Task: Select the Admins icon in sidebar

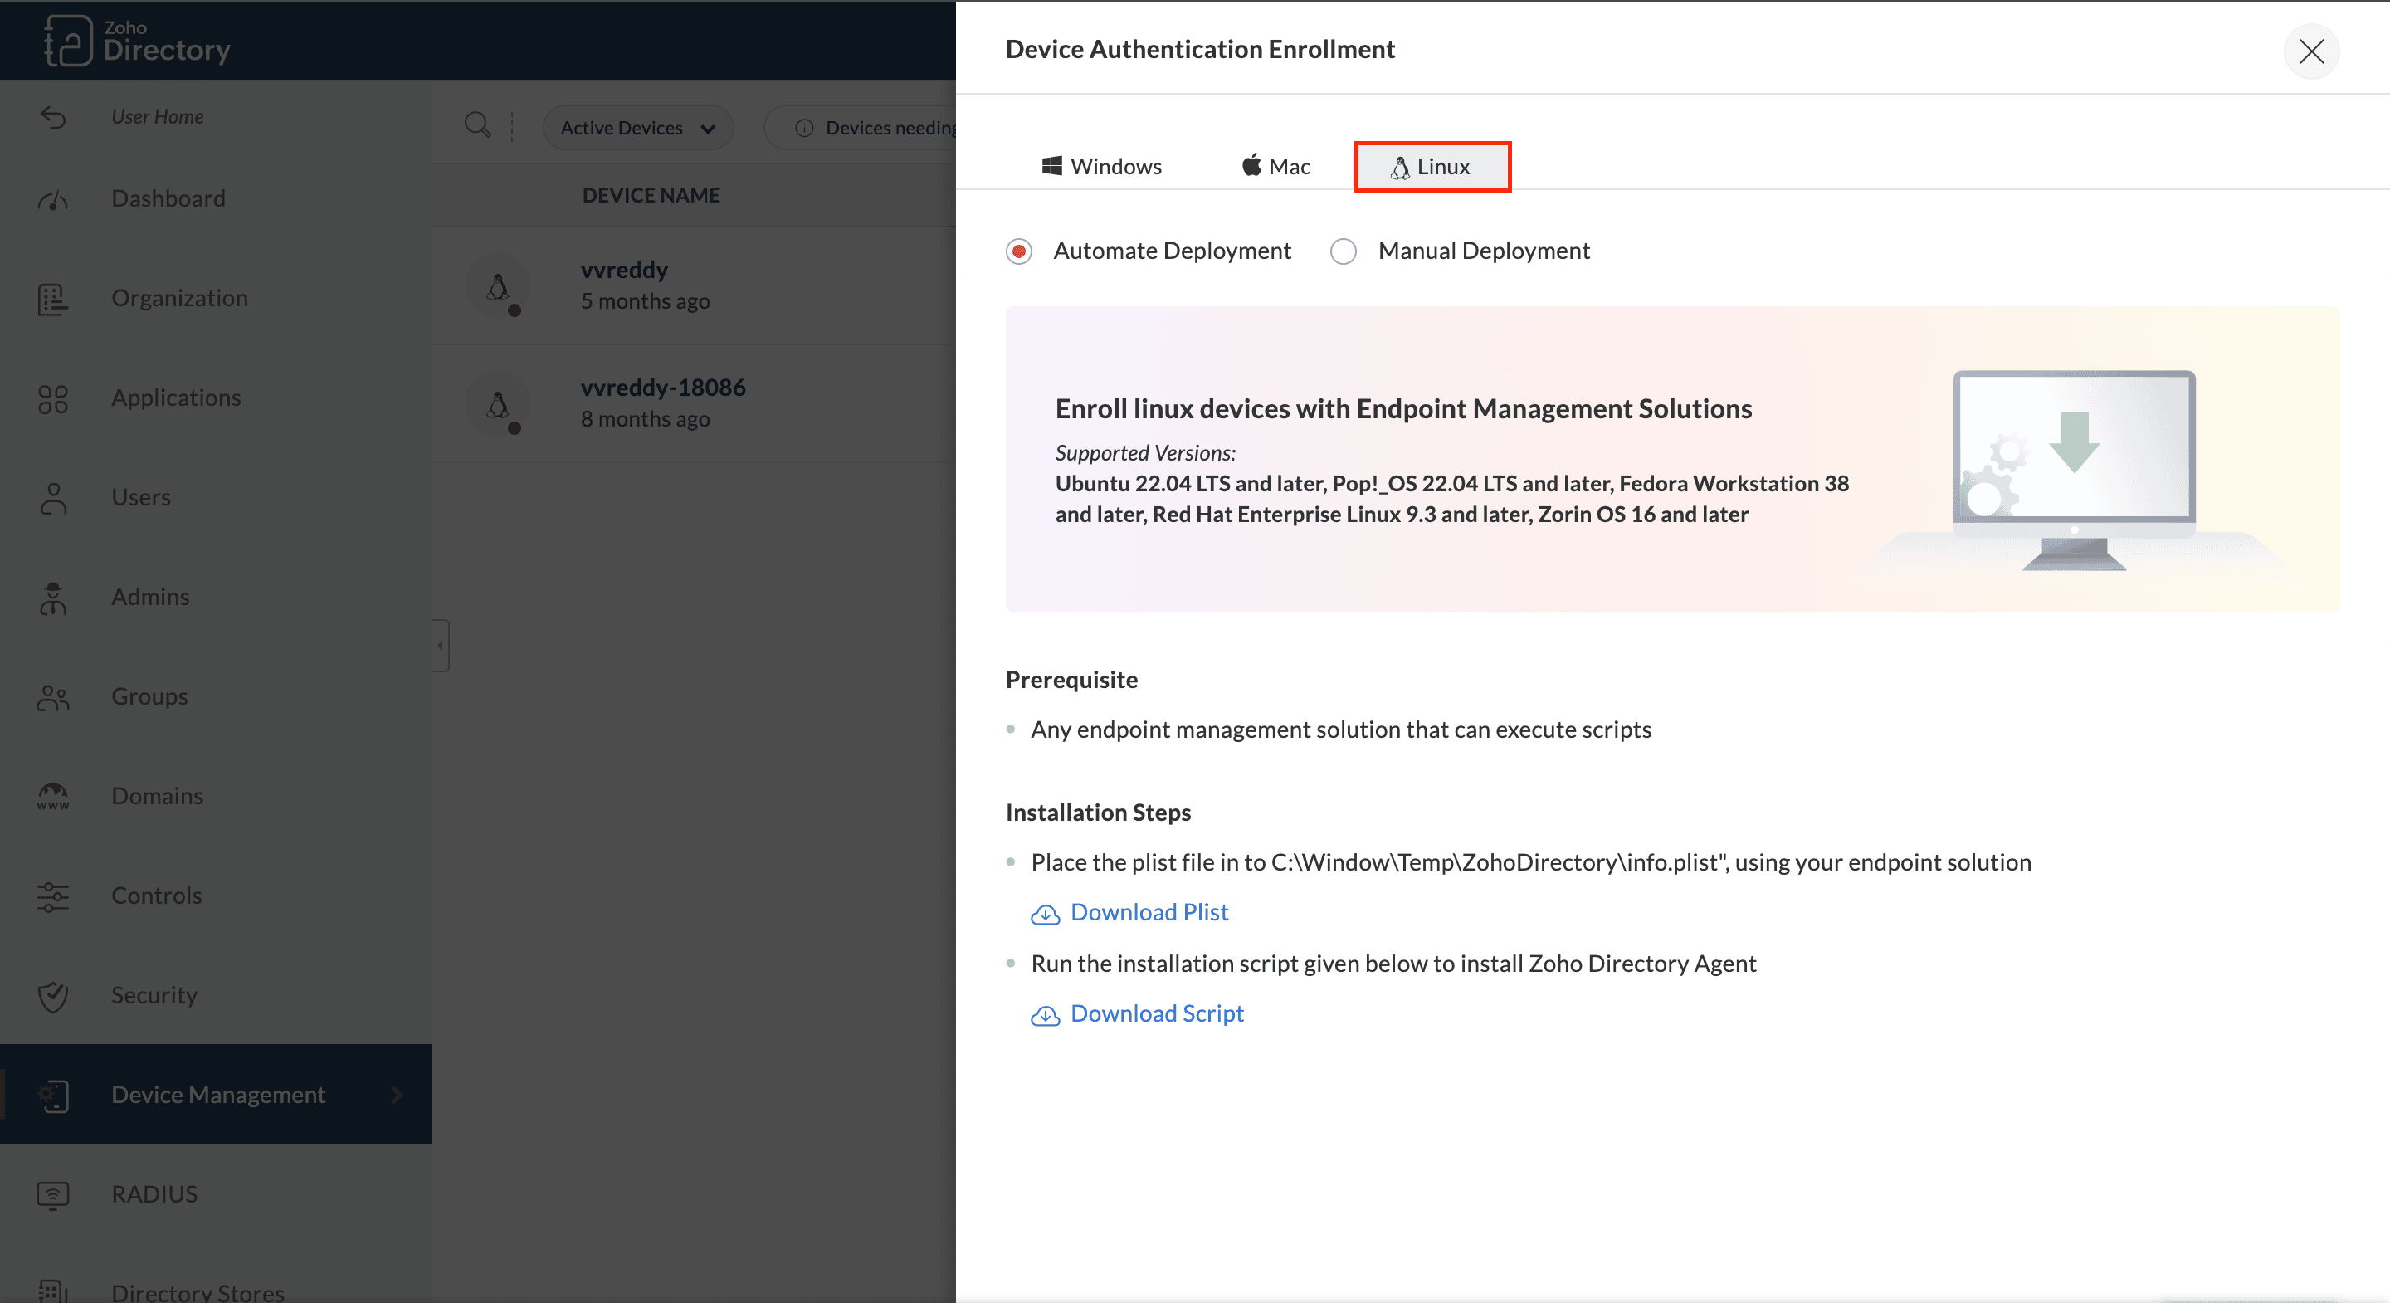Action: coord(53,598)
